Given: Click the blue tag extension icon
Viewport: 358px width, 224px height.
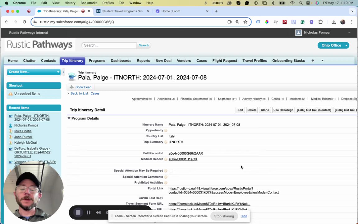Looking at the screenshot, I should click(258, 22).
